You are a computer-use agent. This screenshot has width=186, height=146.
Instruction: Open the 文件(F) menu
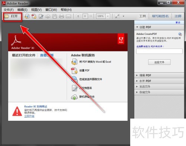click(x=9, y=10)
